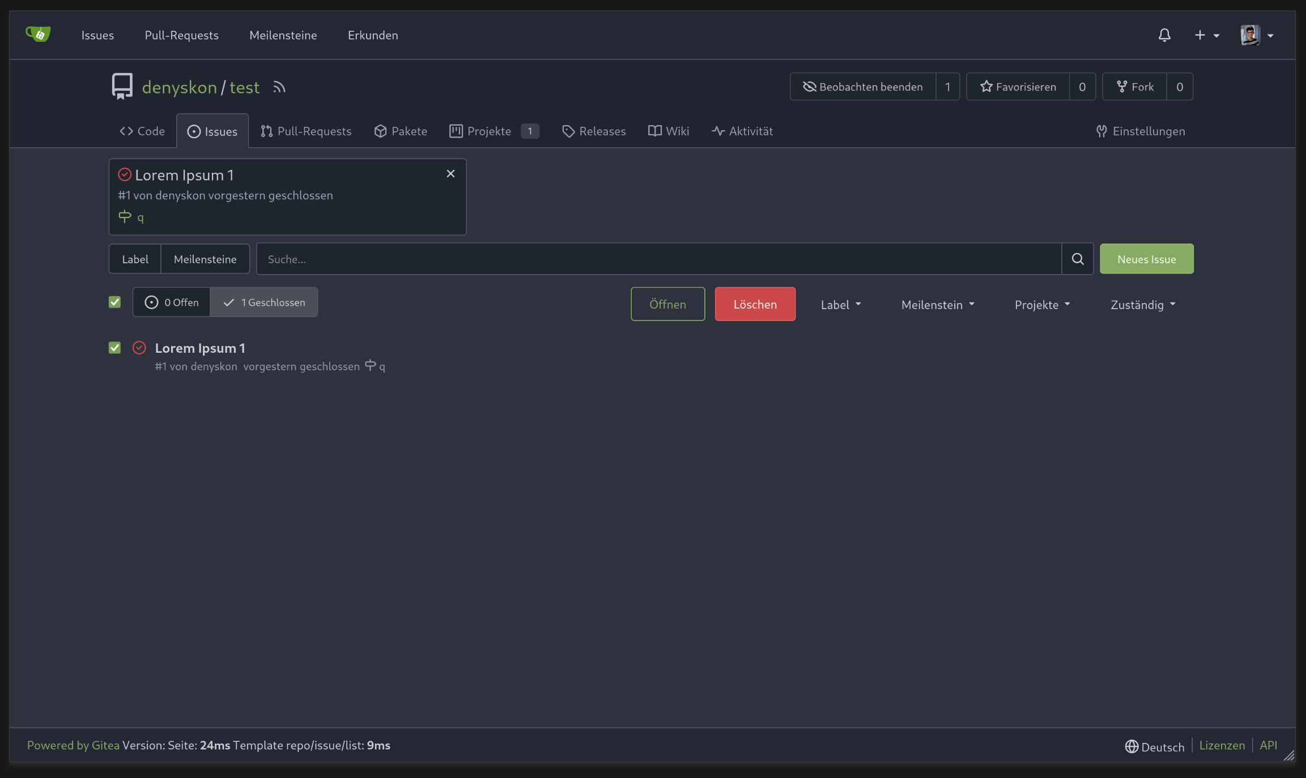The width and height of the screenshot is (1306, 778).
Task: Open the Gitea home logo
Action: click(x=38, y=35)
